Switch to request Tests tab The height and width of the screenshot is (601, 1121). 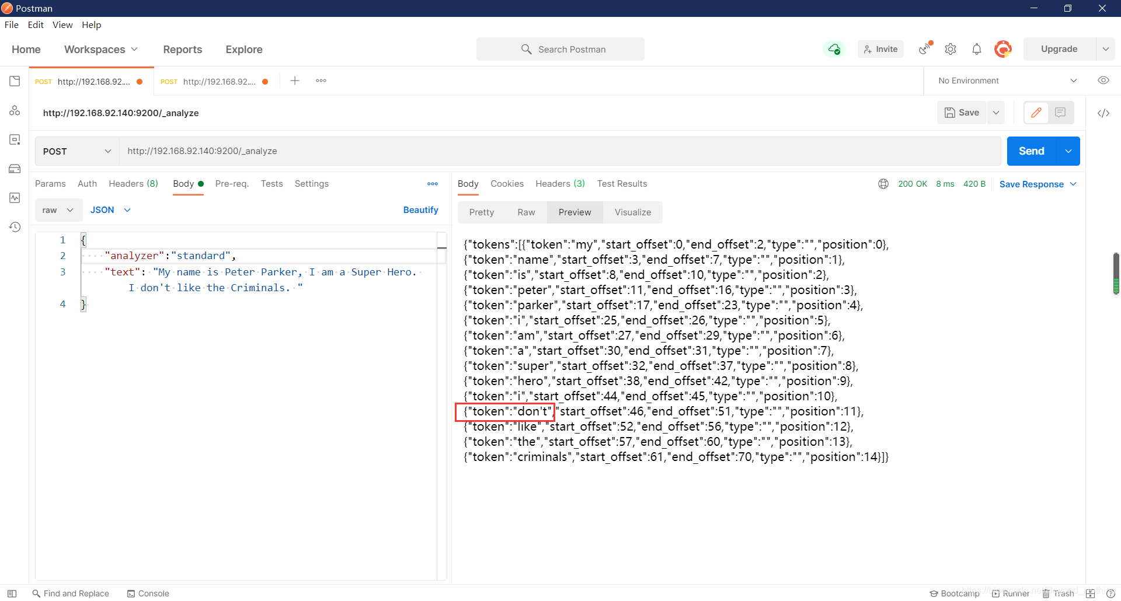[272, 184]
